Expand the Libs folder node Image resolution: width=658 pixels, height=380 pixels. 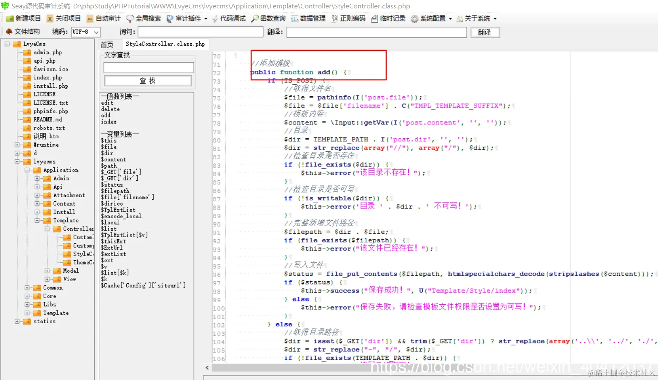click(27, 305)
